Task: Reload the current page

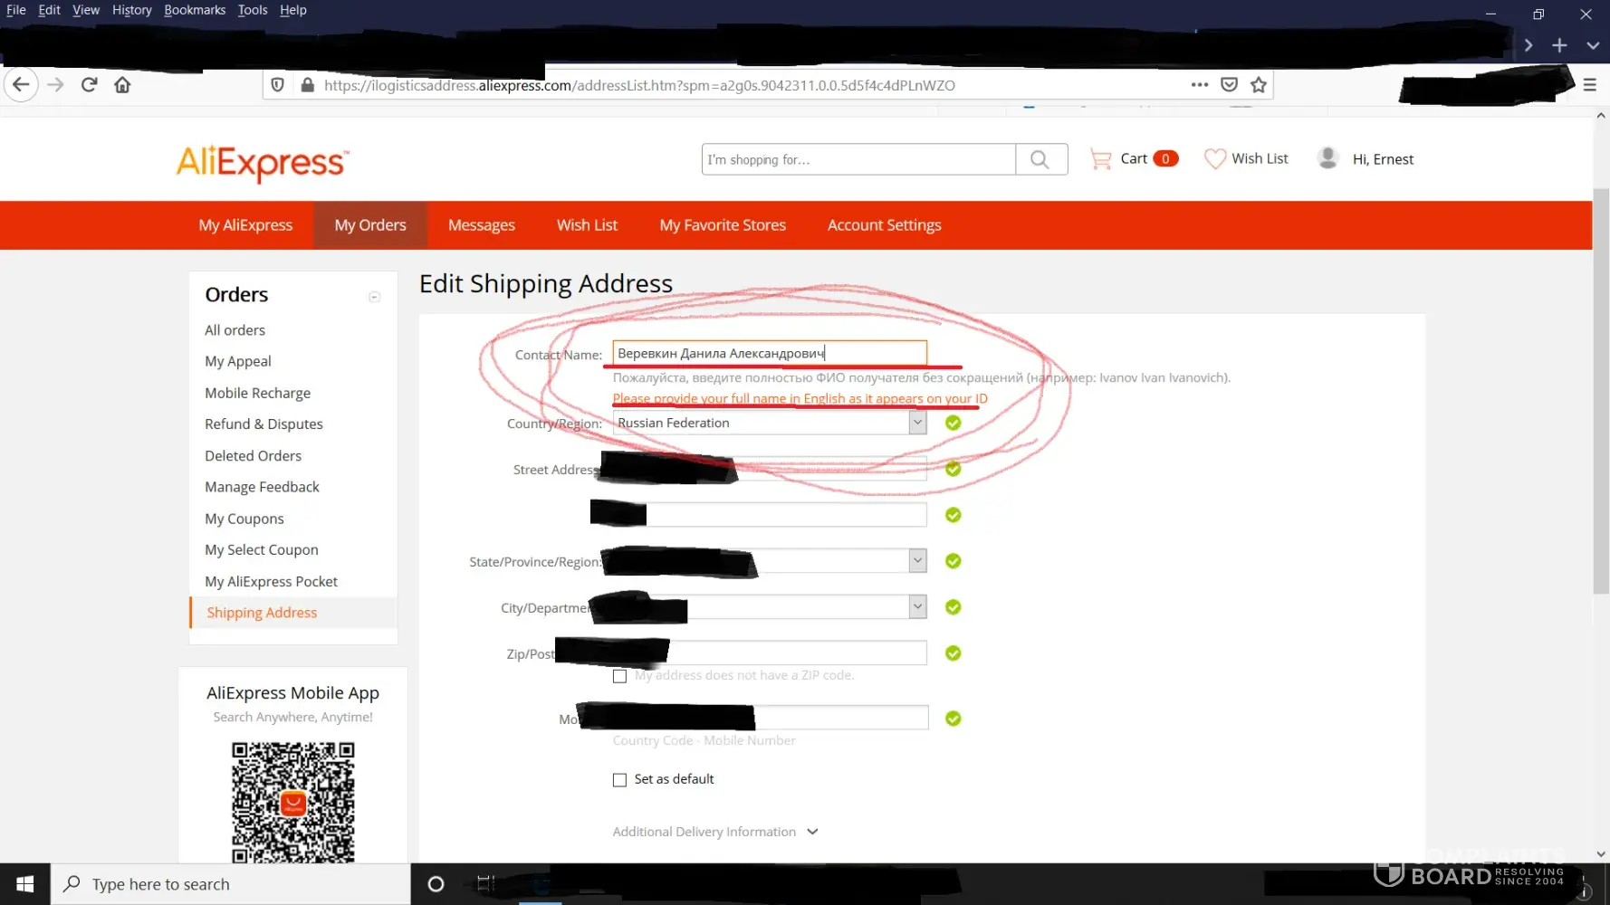Action: click(x=89, y=85)
